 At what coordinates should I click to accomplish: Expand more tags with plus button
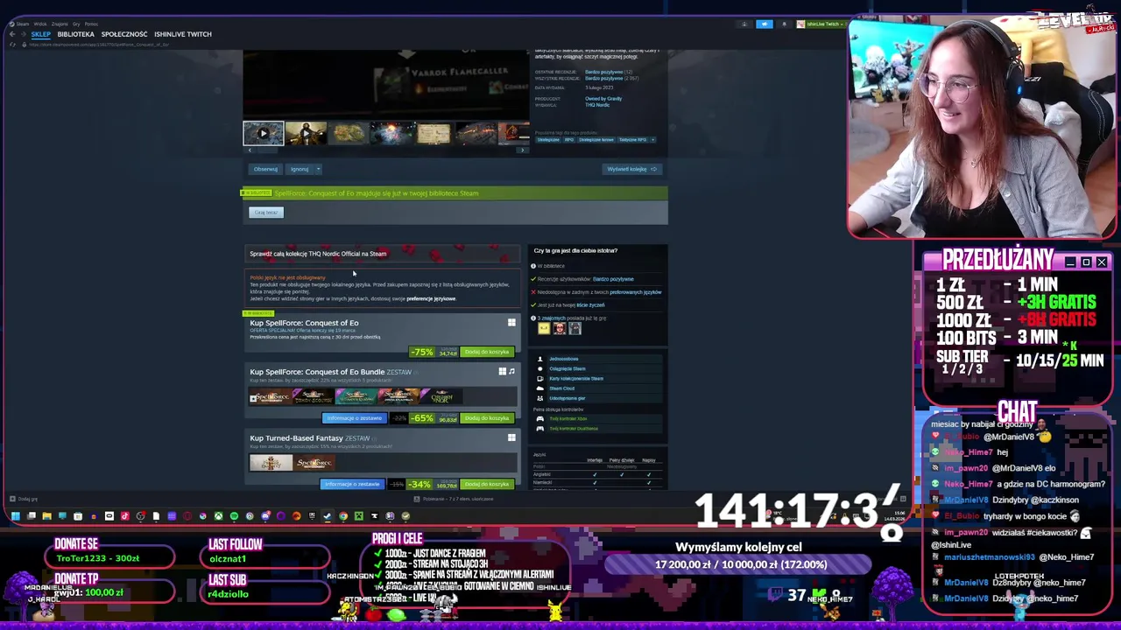point(653,140)
